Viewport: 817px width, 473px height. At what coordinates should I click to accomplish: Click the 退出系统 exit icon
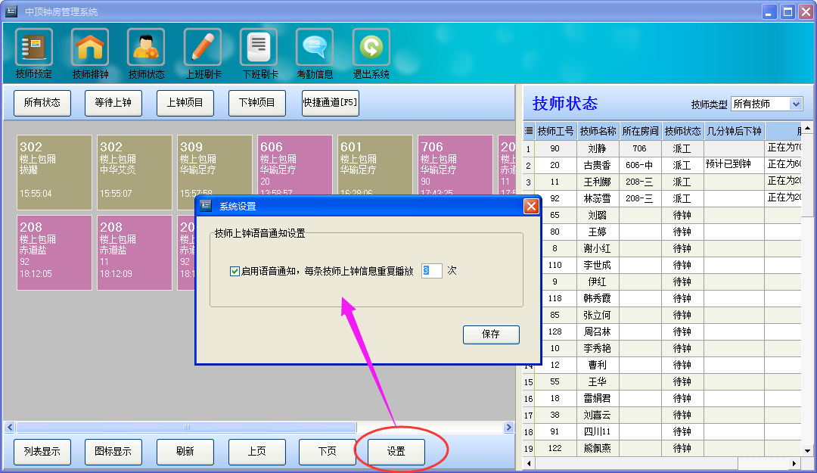coord(371,48)
